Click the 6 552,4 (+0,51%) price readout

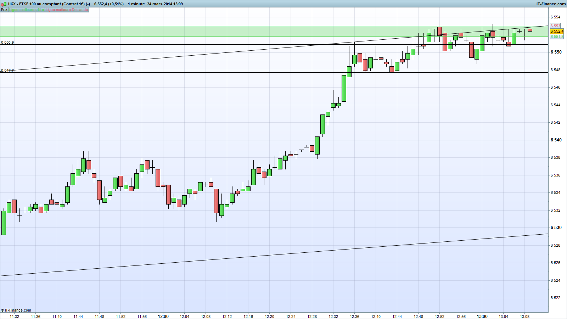(x=109, y=4)
